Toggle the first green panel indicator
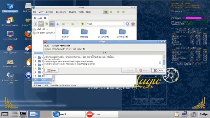 [106, 12]
